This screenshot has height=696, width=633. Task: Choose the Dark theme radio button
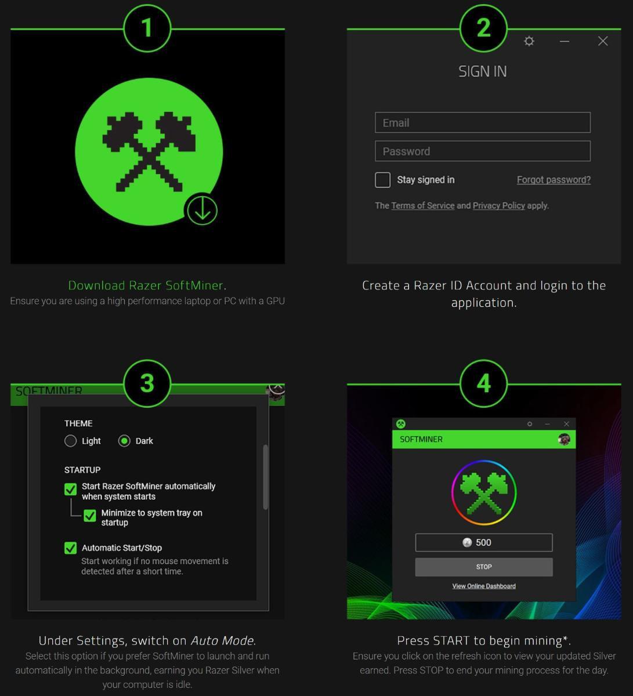tap(124, 441)
